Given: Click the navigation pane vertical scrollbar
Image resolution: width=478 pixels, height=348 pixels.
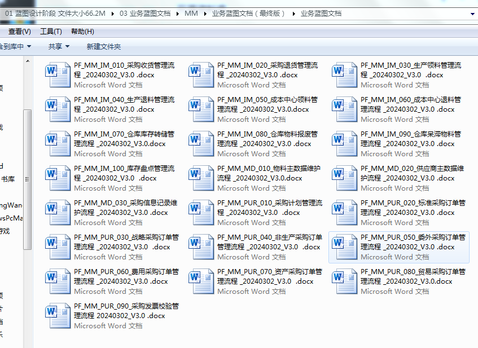Looking at the screenshot, I should pyautogui.click(x=27, y=180).
